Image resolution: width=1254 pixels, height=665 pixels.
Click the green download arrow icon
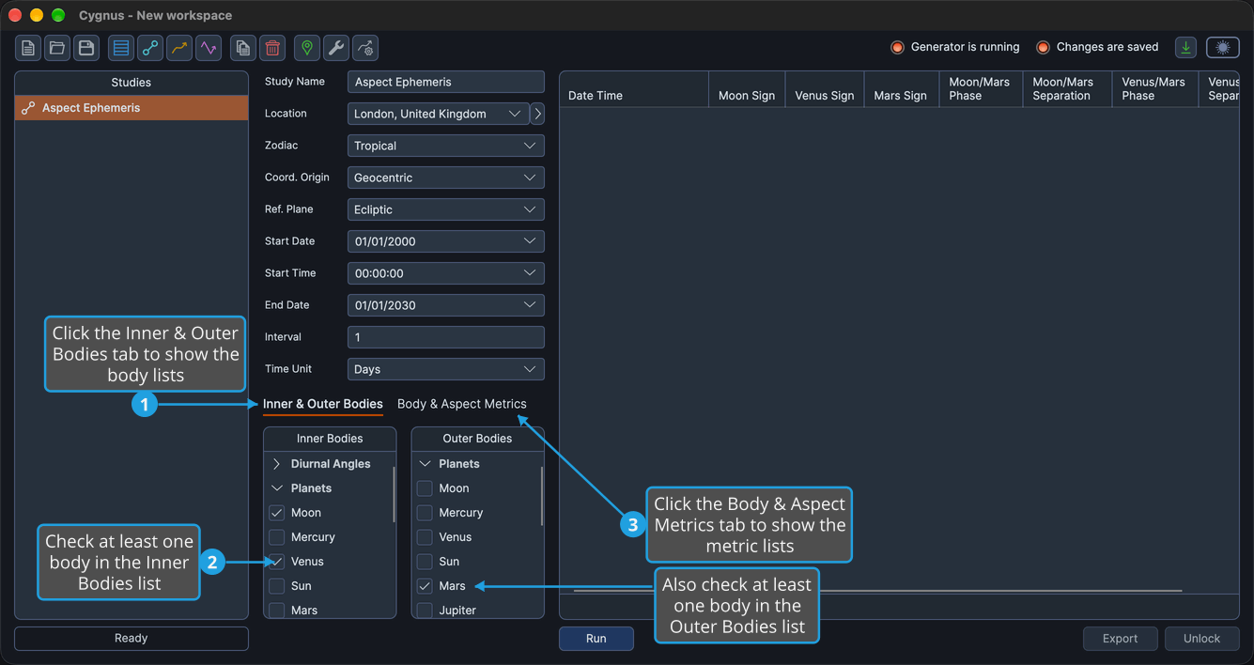(1186, 48)
